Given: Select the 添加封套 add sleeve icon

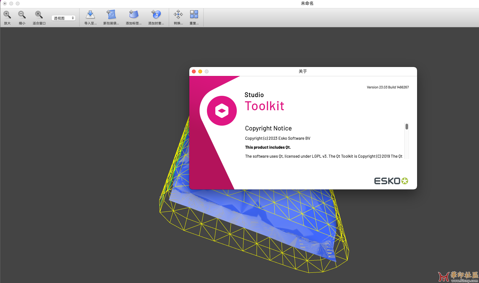Looking at the screenshot, I should [156, 15].
